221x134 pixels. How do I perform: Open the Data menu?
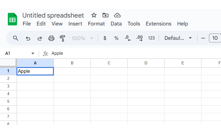pyautogui.click(x=116, y=24)
